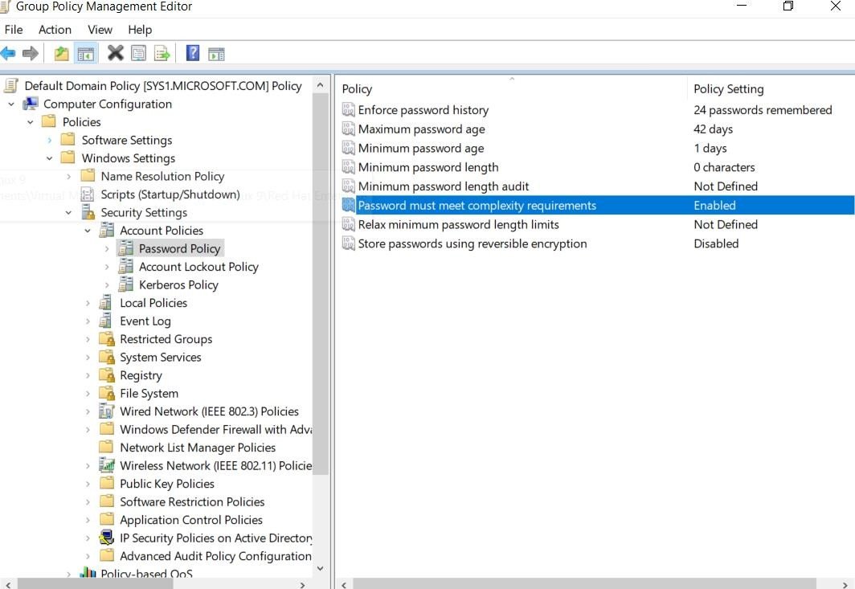Click the Default Domain Policy scroll icon

pos(11,86)
